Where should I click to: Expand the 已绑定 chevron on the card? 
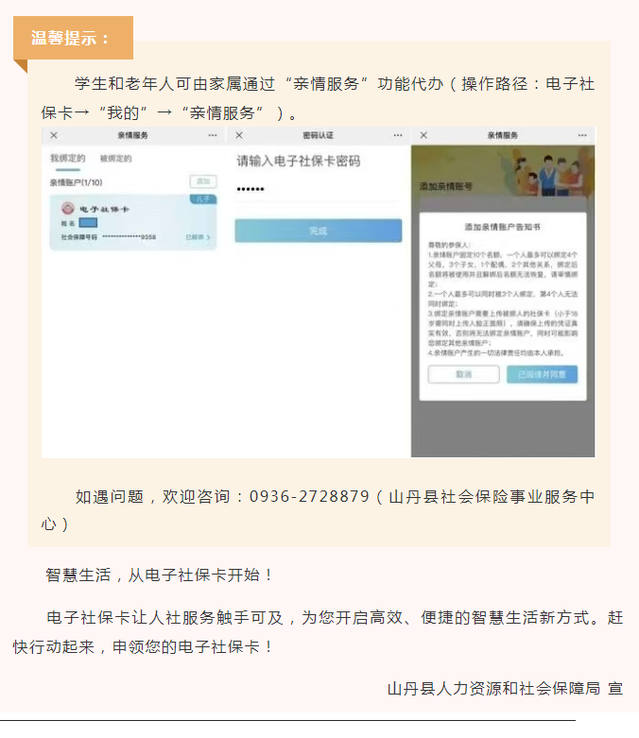(198, 237)
